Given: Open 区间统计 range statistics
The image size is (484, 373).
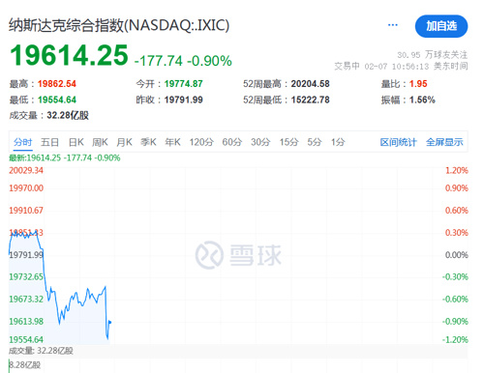Looking at the screenshot, I should coord(398,142).
